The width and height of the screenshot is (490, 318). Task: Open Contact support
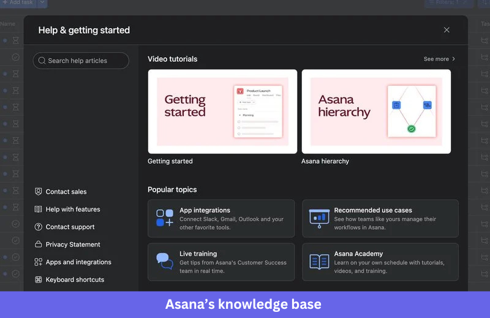[x=64, y=227]
